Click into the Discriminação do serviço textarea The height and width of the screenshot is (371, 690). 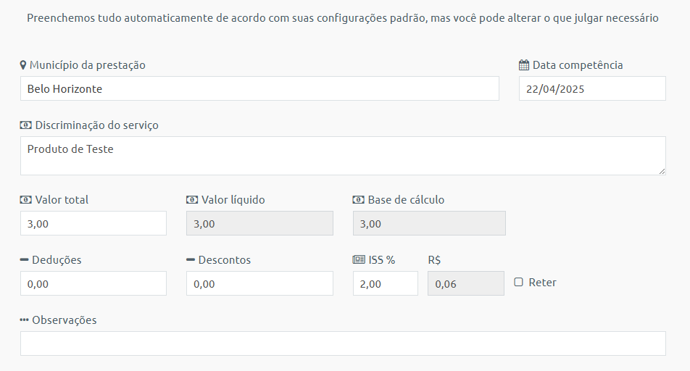click(343, 156)
